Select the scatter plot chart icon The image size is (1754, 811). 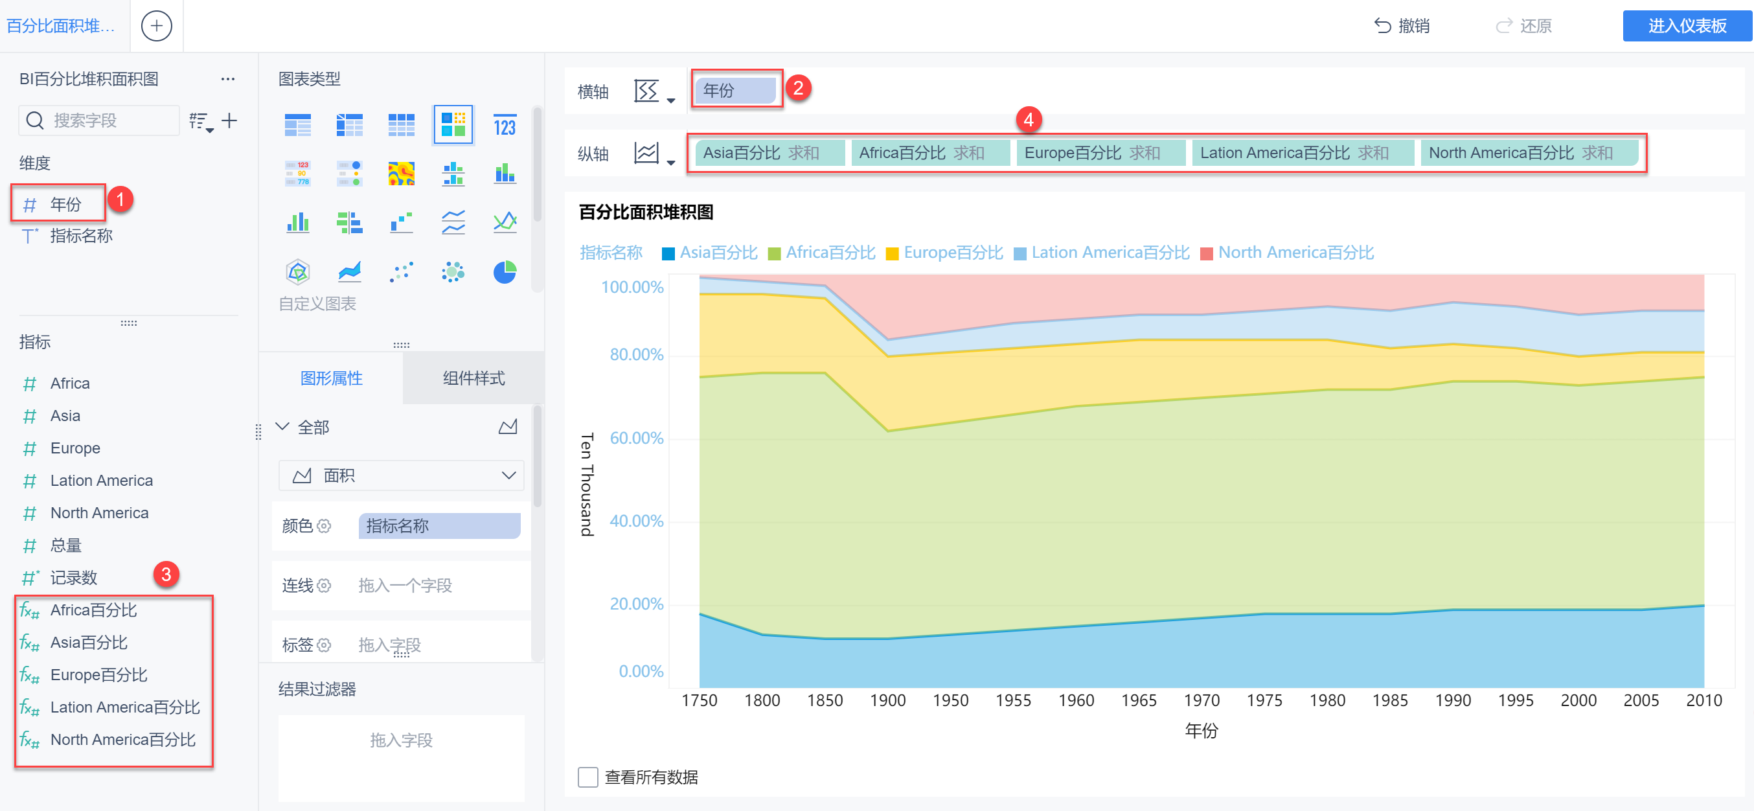(401, 271)
